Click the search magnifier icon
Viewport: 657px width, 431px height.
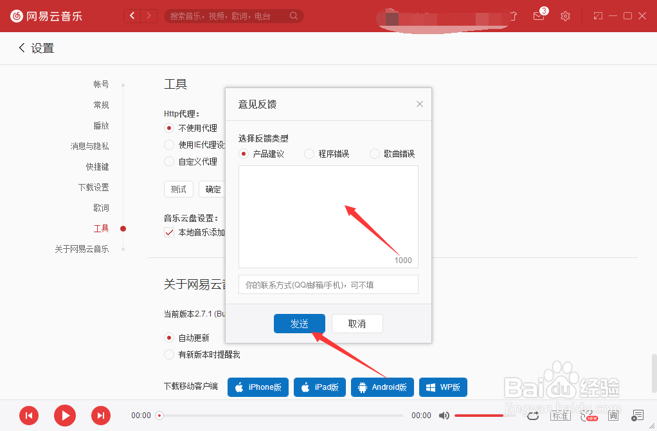(294, 16)
